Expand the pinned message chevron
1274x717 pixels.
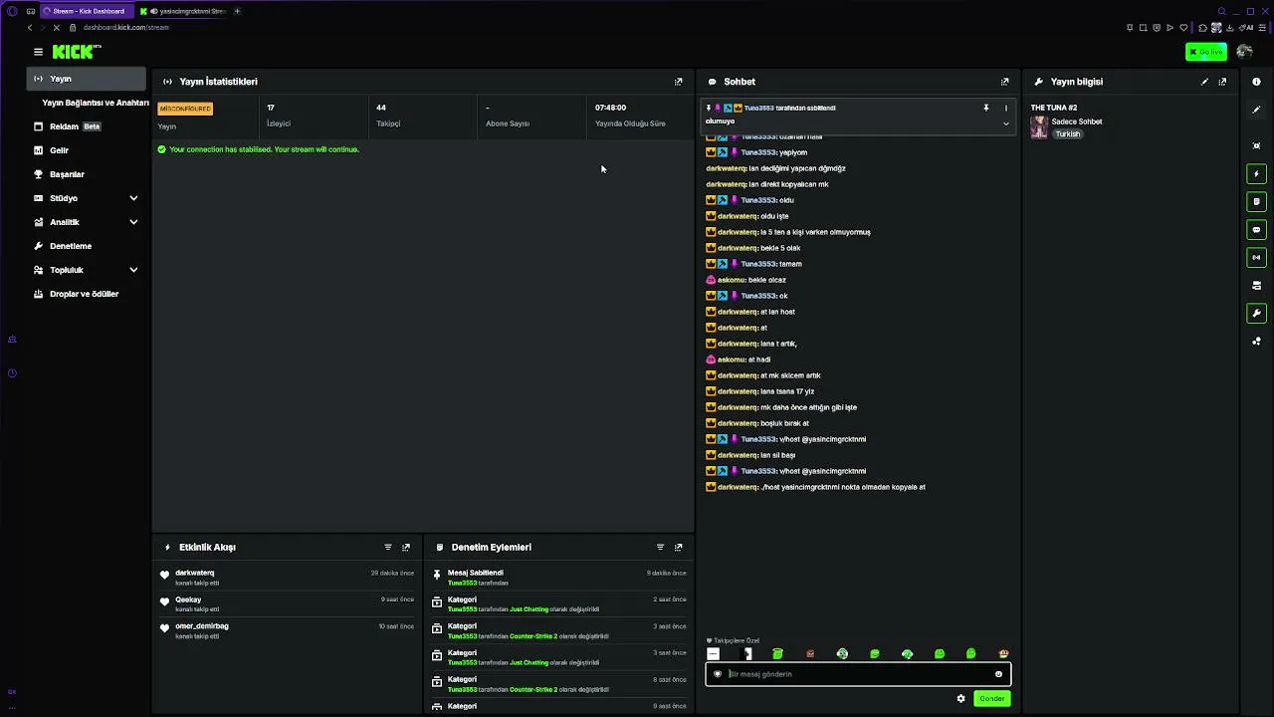(1005, 123)
